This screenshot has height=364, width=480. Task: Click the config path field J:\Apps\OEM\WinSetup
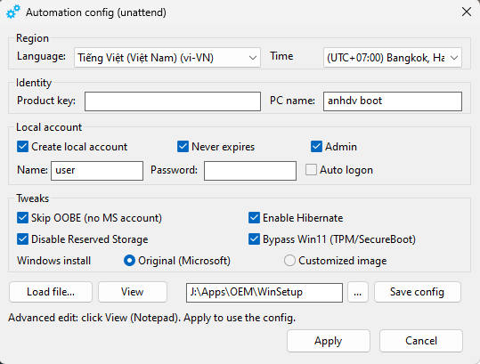coord(264,293)
